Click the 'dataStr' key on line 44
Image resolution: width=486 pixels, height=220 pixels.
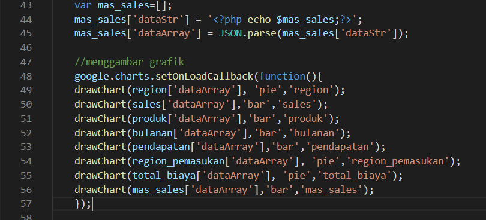point(158,20)
